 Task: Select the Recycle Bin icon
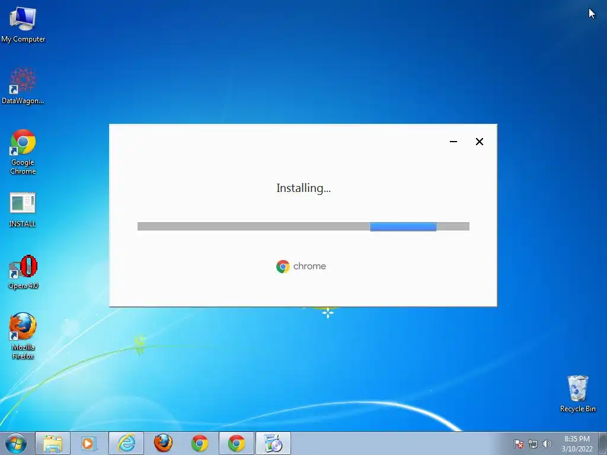click(x=577, y=393)
